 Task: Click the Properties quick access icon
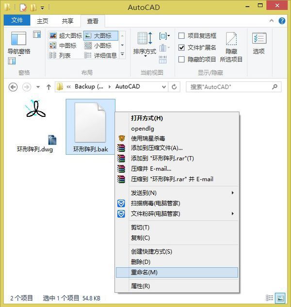[23, 7]
